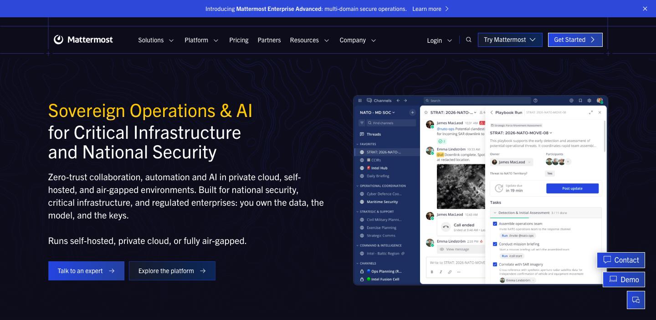The width and height of the screenshot is (656, 320).
Task: Open the Login dropdown
Action: pyautogui.click(x=440, y=40)
